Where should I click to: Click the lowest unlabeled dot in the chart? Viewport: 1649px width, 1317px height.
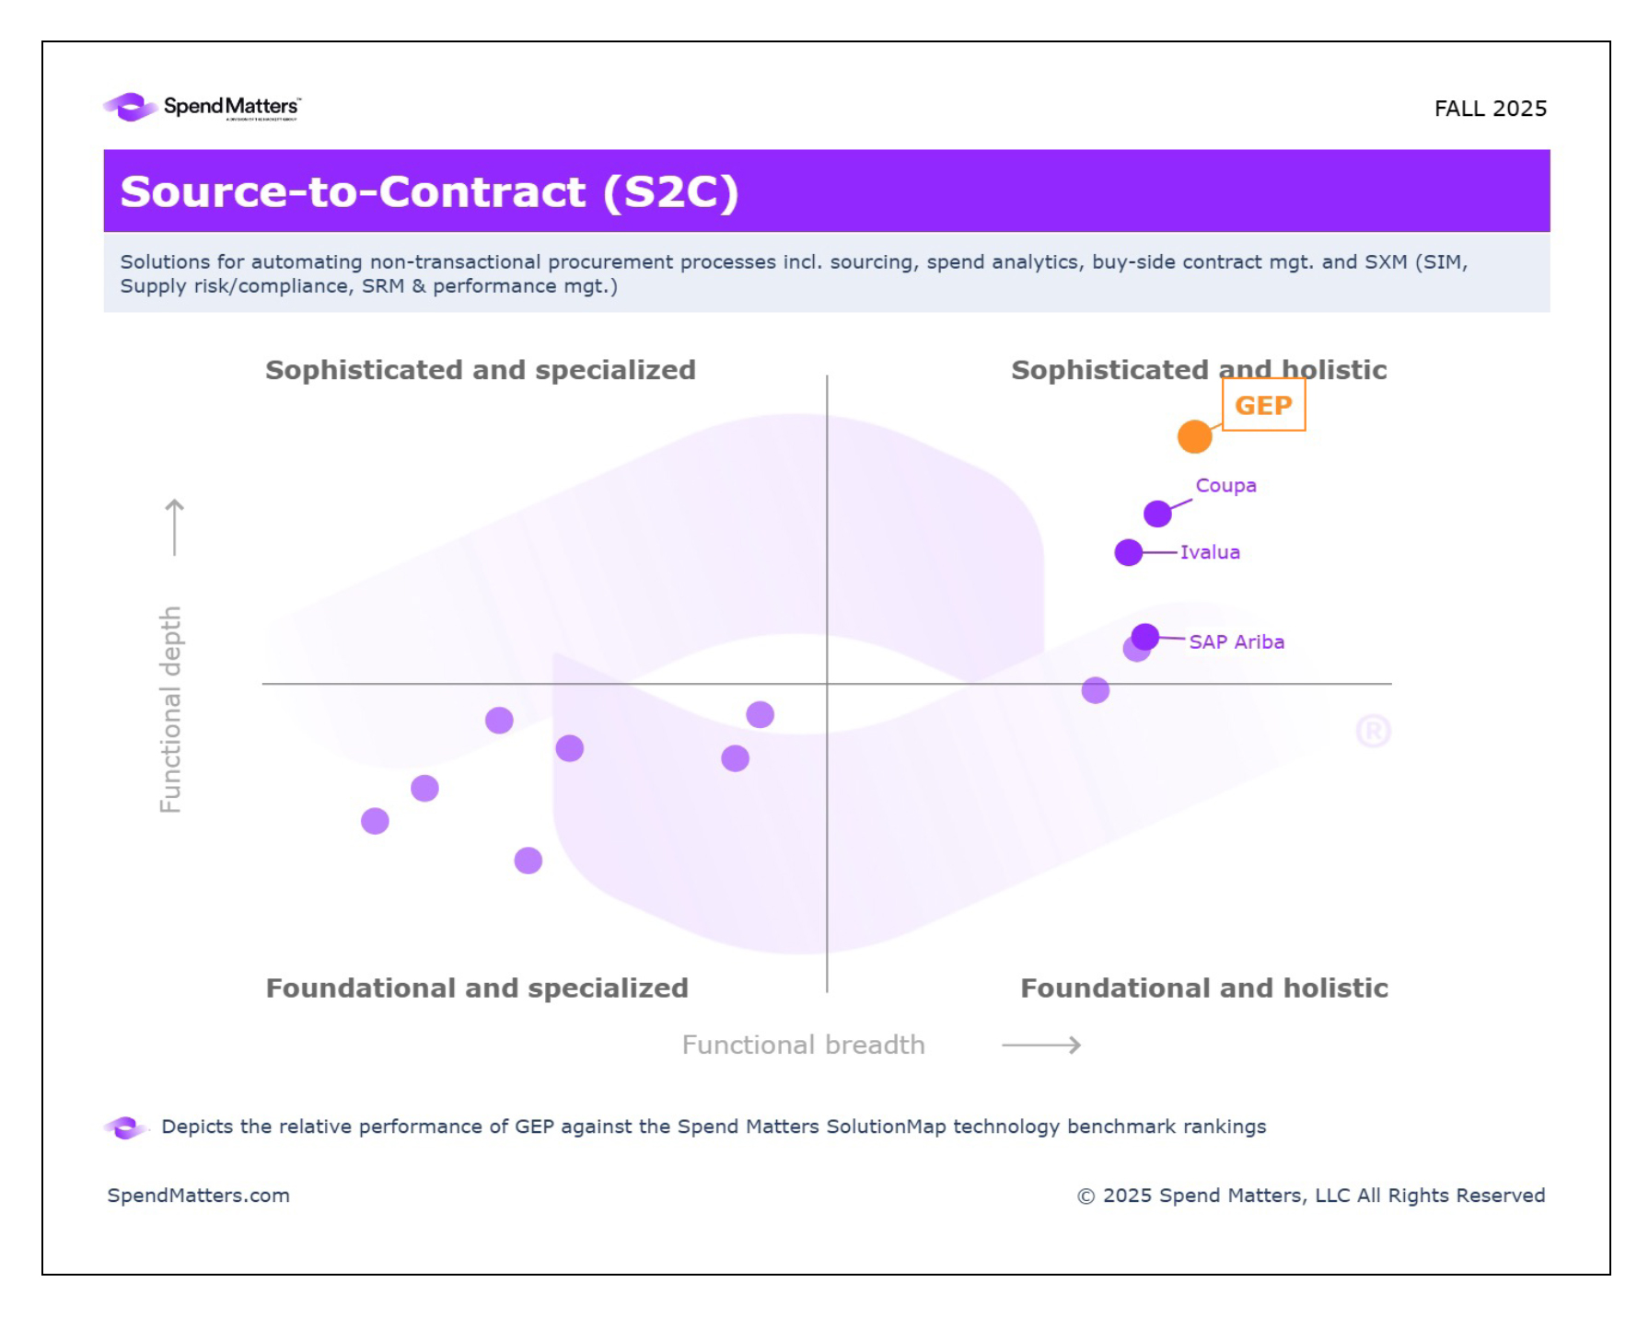click(x=528, y=861)
